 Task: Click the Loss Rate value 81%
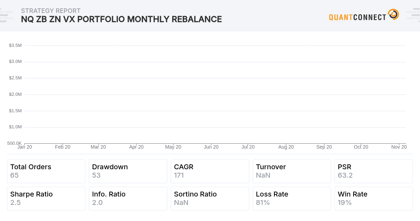pyautogui.click(x=263, y=202)
